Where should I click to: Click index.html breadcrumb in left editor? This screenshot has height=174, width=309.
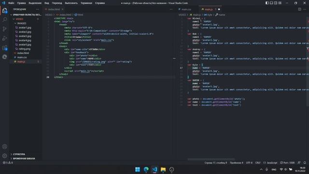point(64,15)
